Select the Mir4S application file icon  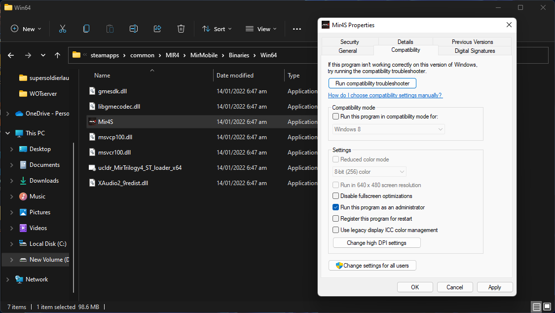pyautogui.click(x=92, y=122)
